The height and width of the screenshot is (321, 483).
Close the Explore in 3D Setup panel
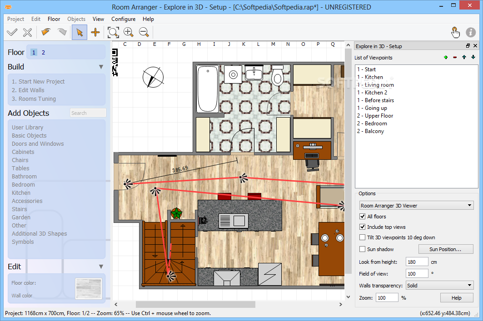coord(475,46)
